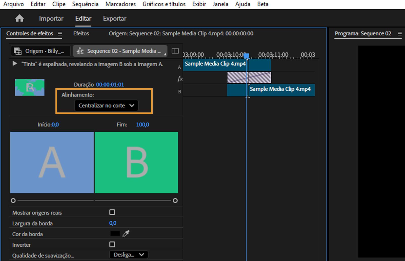Open the Centralizar no corte dropdown
This screenshot has height=261, width=405.
pyautogui.click(x=106, y=106)
